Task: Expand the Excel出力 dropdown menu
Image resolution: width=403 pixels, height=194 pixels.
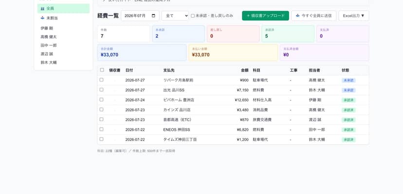Action: coord(354,16)
